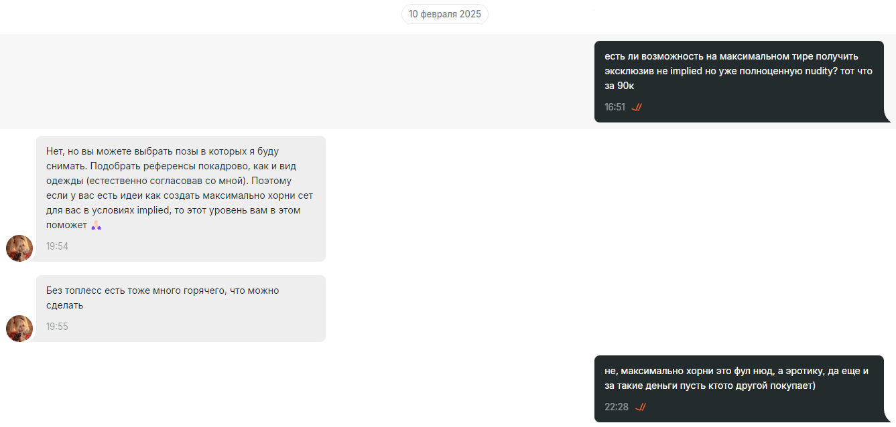Click the double-check read icon beside 16:51
Image resolution: width=896 pixels, height=427 pixels.
click(637, 107)
